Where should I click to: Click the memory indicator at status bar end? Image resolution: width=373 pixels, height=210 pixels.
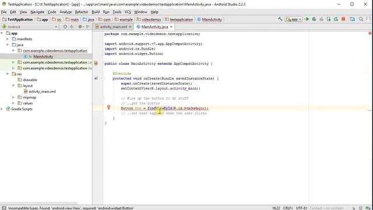[368, 208]
